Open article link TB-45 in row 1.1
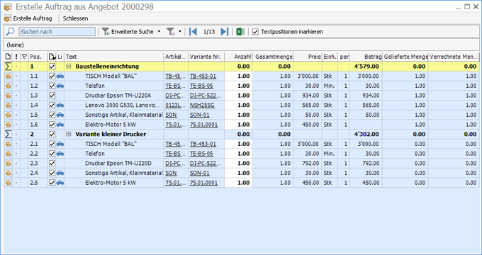This screenshot has width=482, height=255. (175, 76)
